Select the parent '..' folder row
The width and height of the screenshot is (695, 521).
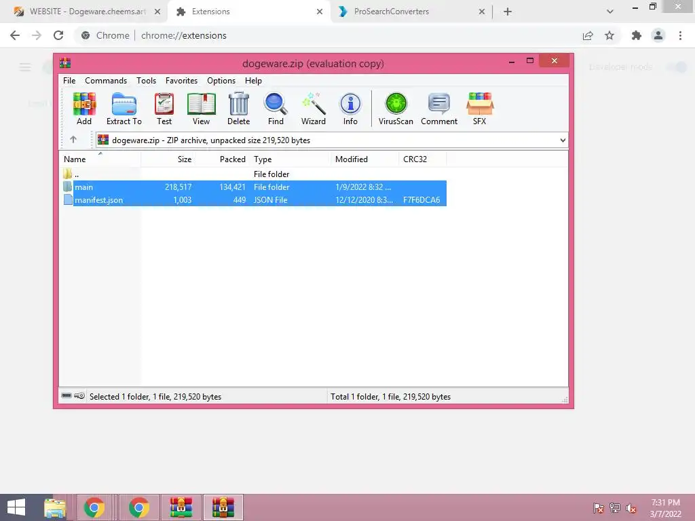click(x=253, y=174)
